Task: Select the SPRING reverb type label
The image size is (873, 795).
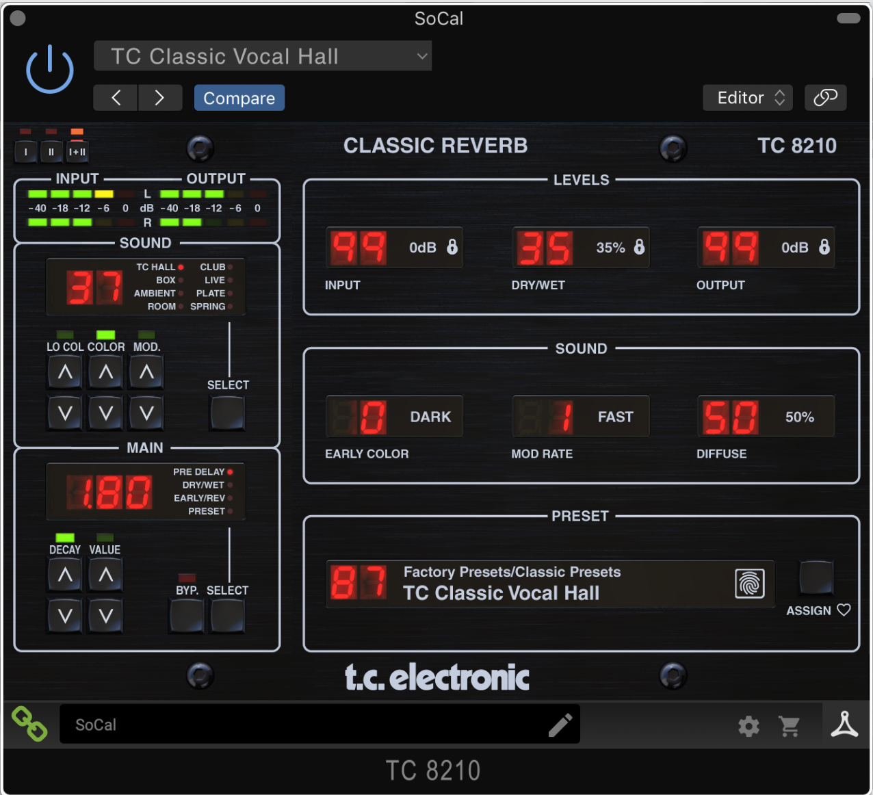Action: click(207, 307)
